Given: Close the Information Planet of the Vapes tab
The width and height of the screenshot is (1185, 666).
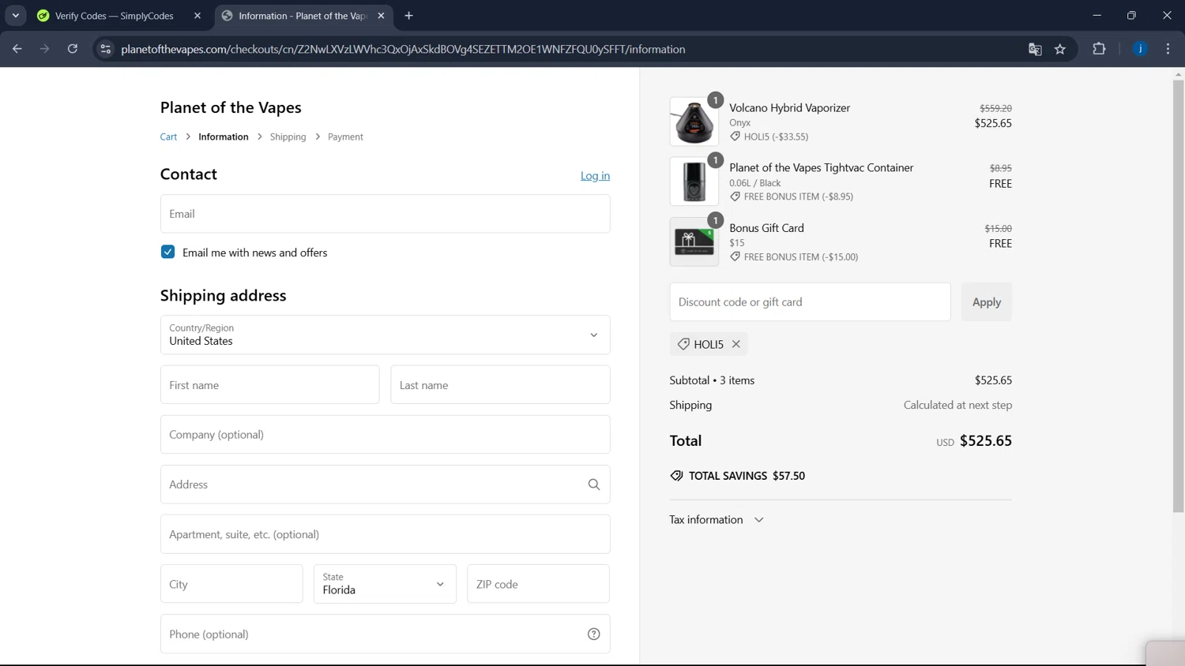Looking at the screenshot, I should pos(382,16).
